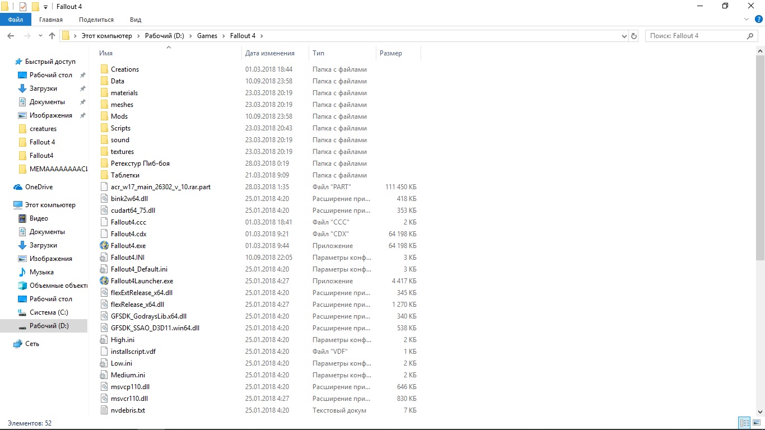Sort by the Дата изменения column header
This screenshot has width=765, height=430.
tap(275, 53)
